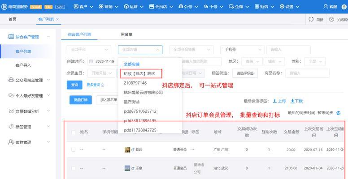Select 初欣【抖店】测试 in the dropdown list
This screenshot has width=348, height=179.
[150, 73]
